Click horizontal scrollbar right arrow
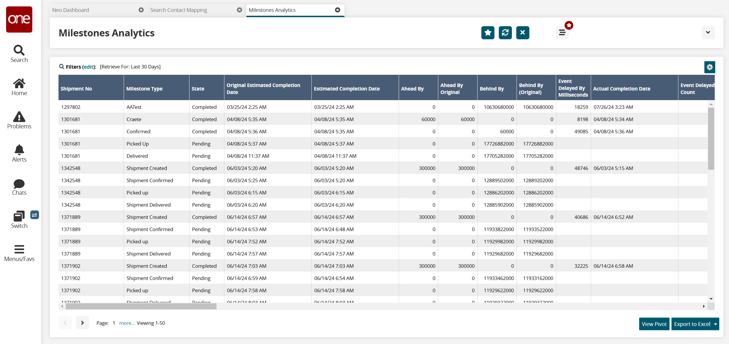 click(x=704, y=306)
